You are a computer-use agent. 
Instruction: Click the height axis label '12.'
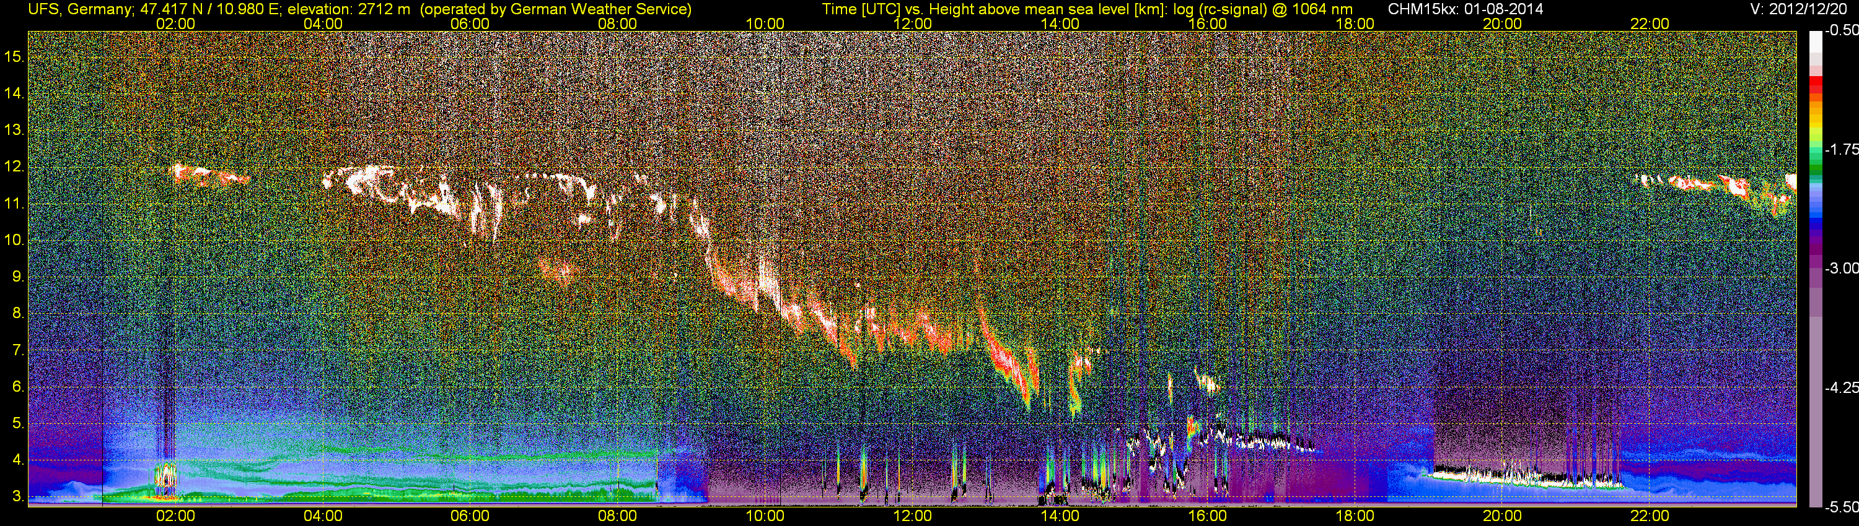click(14, 166)
